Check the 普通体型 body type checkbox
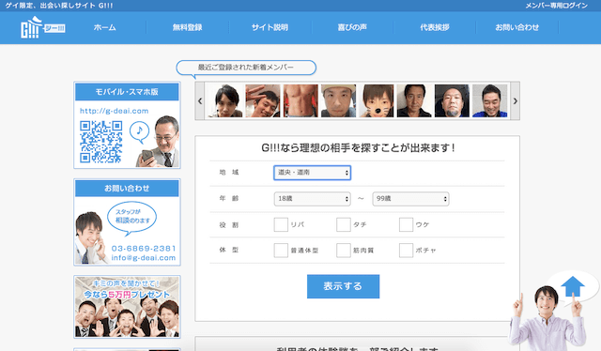This screenshot has height=351, width=601. click(281, 251)
